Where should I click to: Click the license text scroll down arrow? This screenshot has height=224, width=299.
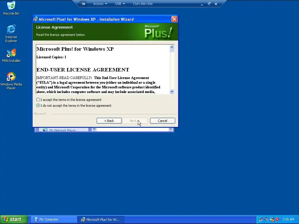pos(172,92)
